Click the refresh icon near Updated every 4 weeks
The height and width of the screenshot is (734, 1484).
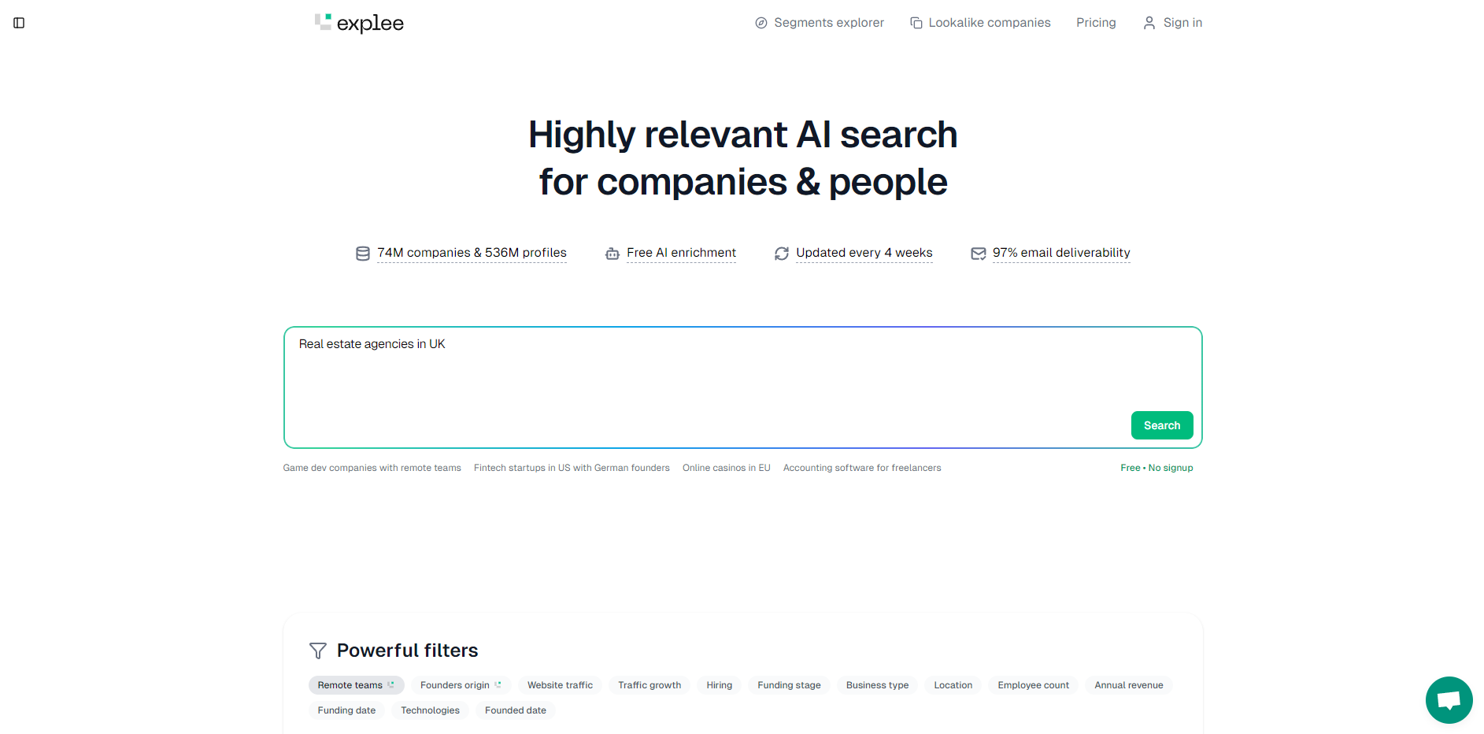[781, 254]
